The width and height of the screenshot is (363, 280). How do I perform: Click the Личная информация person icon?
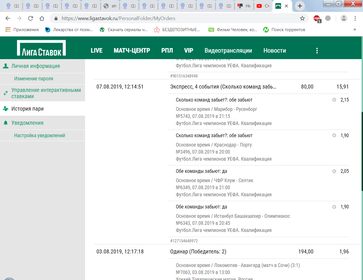tap(5, 66)
